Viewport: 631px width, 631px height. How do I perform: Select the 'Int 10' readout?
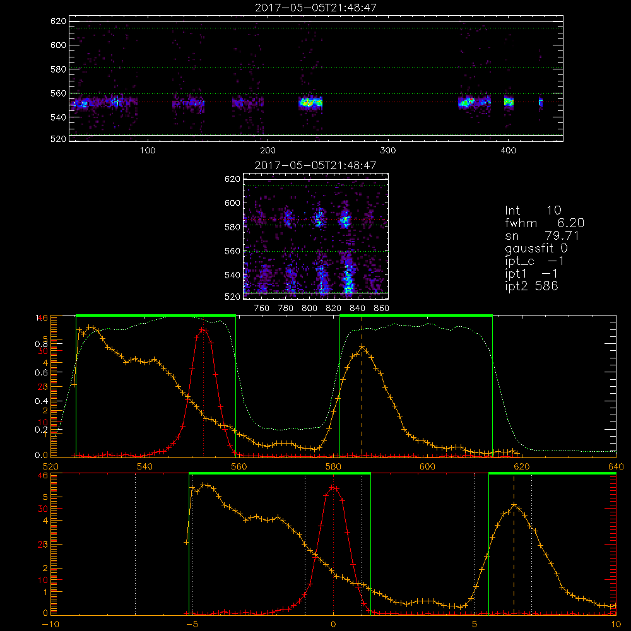tap(533, 210)
